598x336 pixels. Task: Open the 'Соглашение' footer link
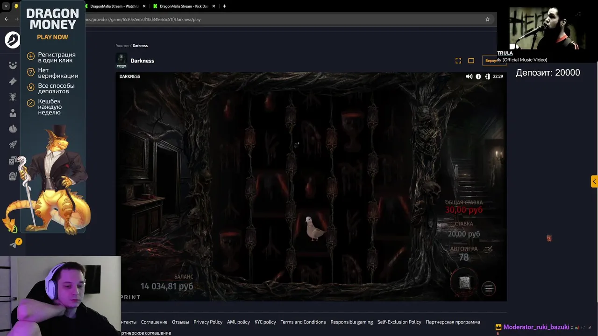pyautogui.click(x=154, y=322)
